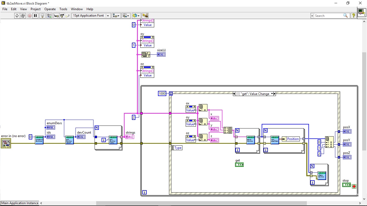Click the search magnifier icon

click(x=346, y=16)
